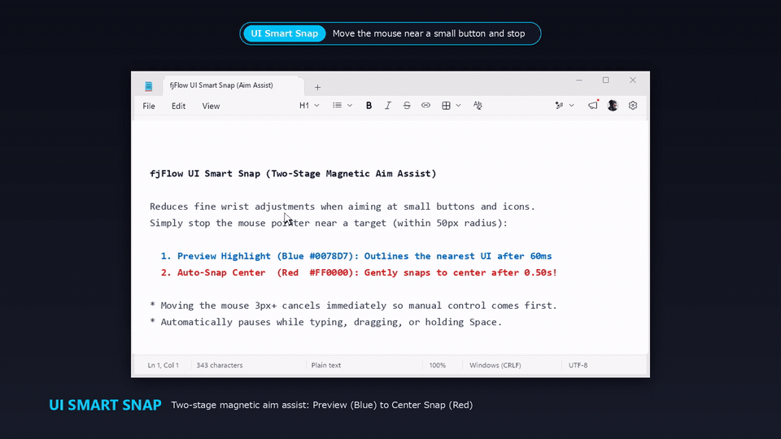
Task: Click the line starting 'Simply stop the mouse'
Action: point(329,223)
